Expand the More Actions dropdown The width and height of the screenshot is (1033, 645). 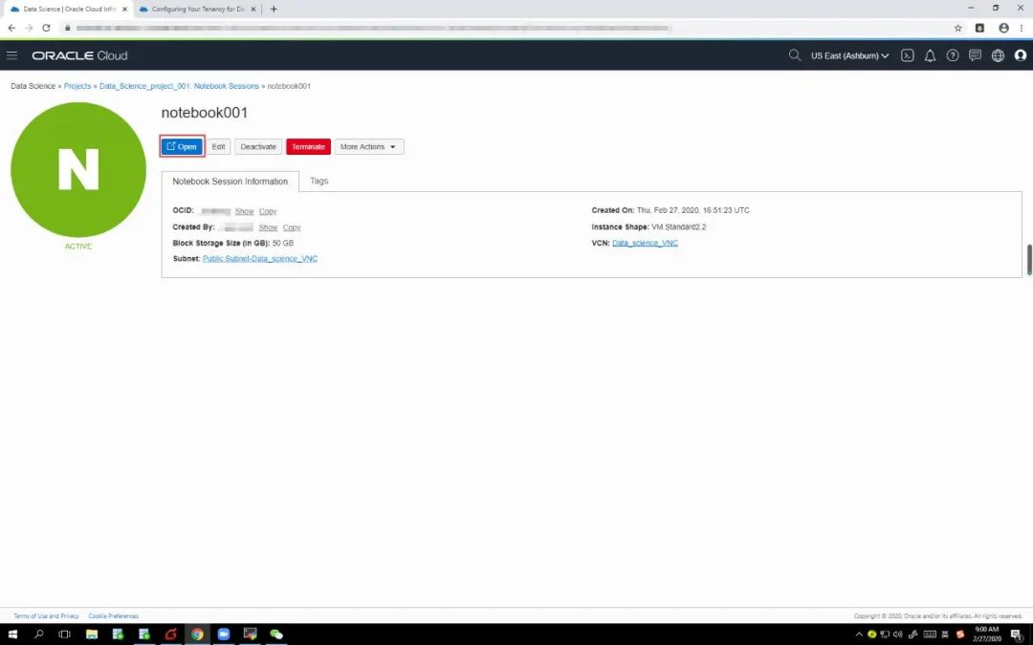369,147
